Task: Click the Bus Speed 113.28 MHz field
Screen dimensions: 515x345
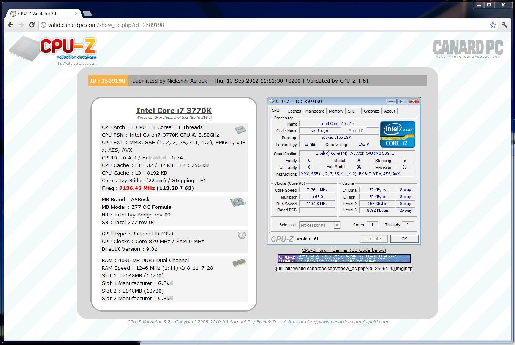Action: click(x=317, y=204)
